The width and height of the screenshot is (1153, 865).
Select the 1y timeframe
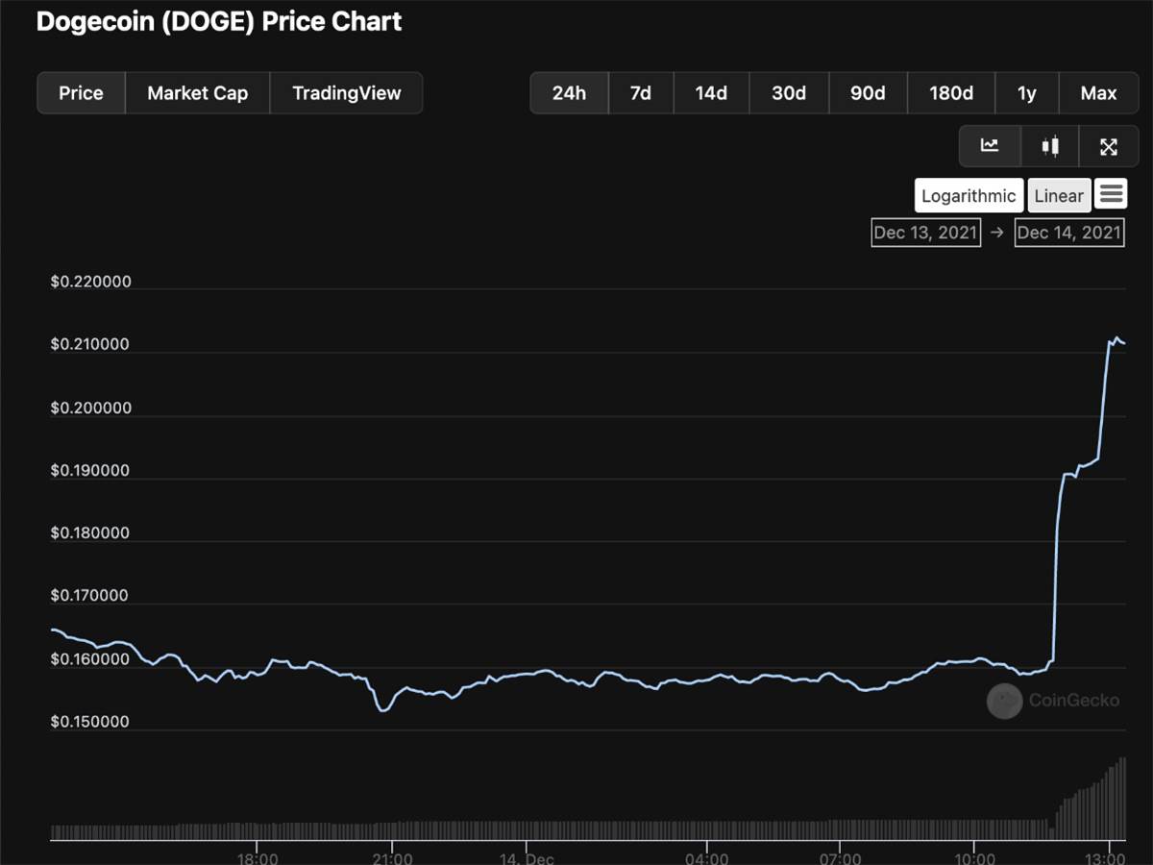pyautogui.click(x=1026, y=92)
